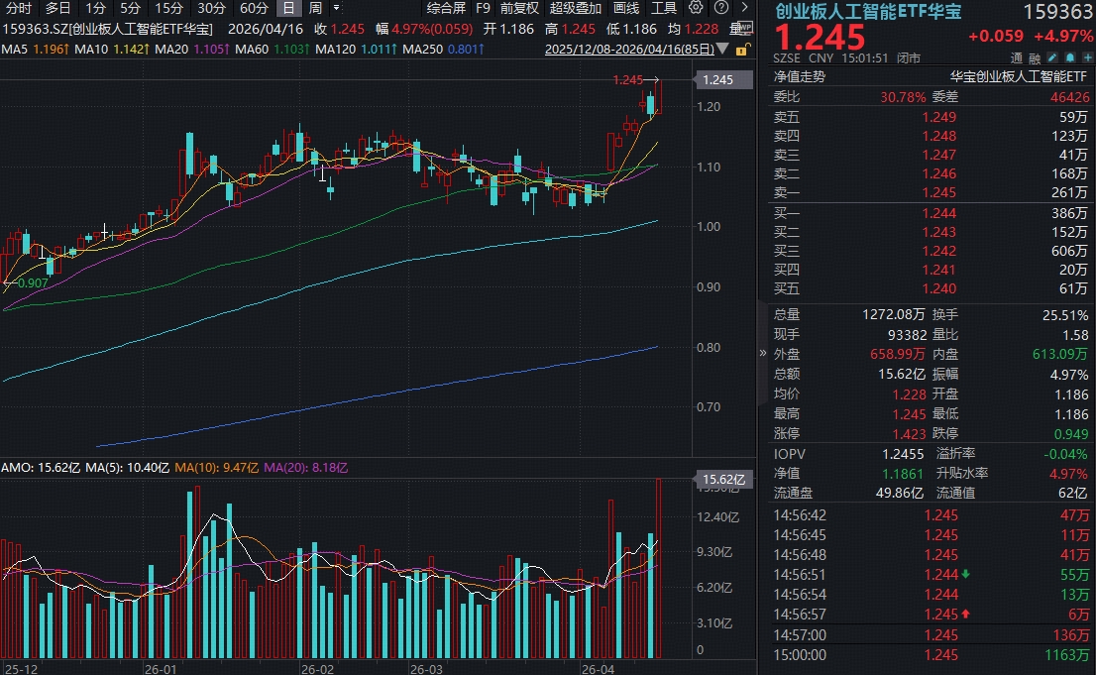Screen dimensions: 1096x675
Task: Open the 周 period dropdown arrow
Action: [336, 8]
